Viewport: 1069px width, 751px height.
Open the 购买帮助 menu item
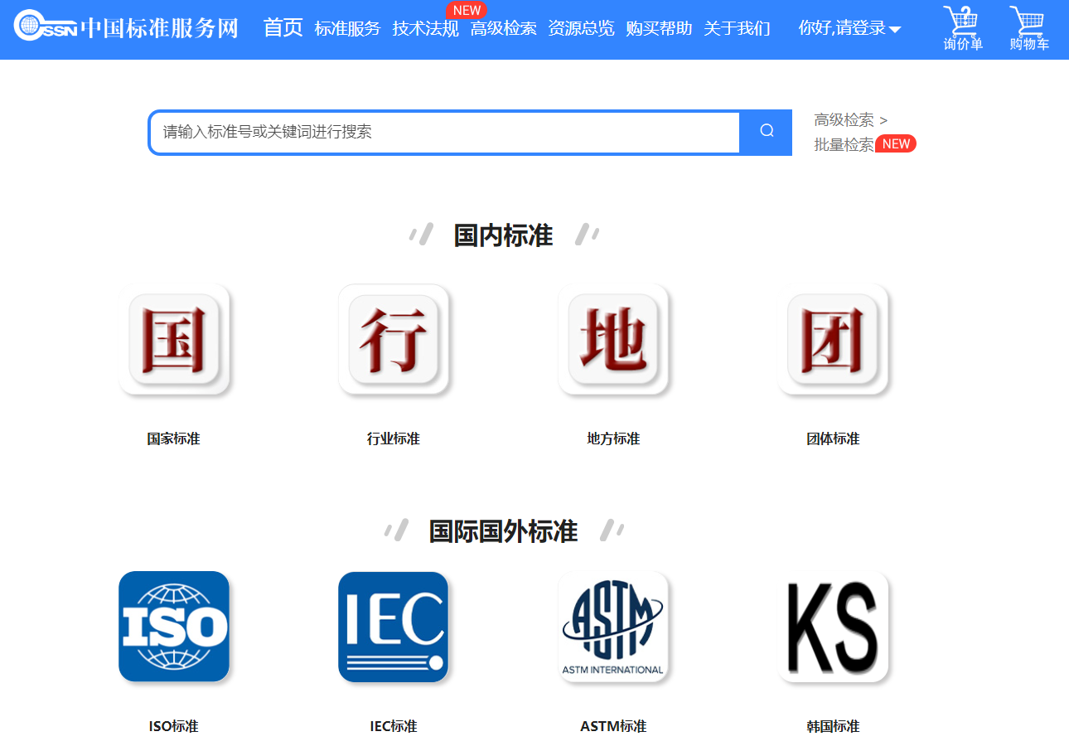tap(659, 29)
